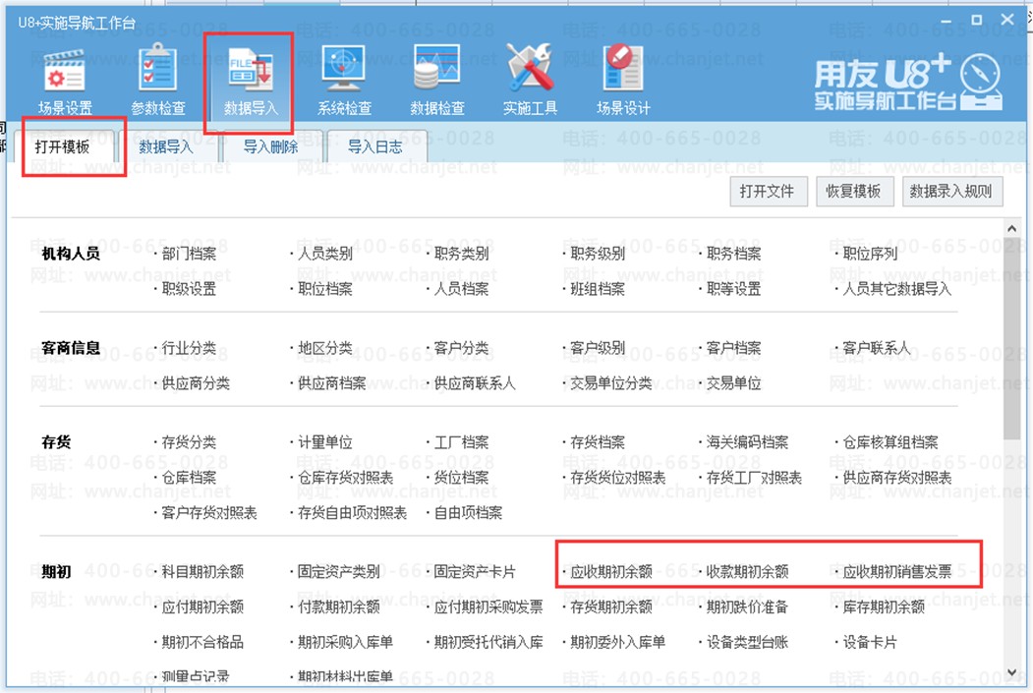
Task: Open the 人员类别 template
Action: (325, 254)
